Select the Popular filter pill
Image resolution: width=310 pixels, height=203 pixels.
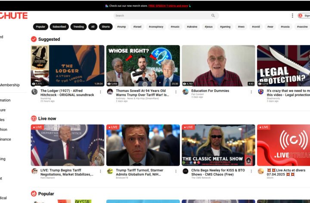pyautogui.click(x=40, y=27)
